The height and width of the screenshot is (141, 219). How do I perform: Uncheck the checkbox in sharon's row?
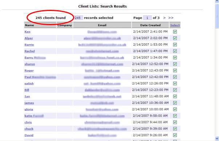pyautogui.click(x=175, y=64)
